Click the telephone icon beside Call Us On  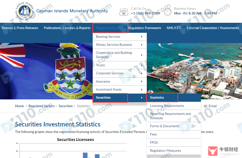click(124, 12)
